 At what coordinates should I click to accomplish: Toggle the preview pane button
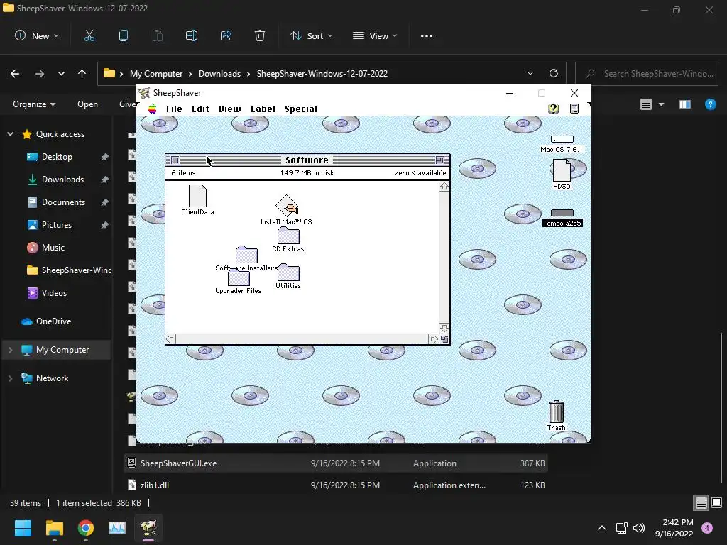pyautogui.click(x=685, y=104)
